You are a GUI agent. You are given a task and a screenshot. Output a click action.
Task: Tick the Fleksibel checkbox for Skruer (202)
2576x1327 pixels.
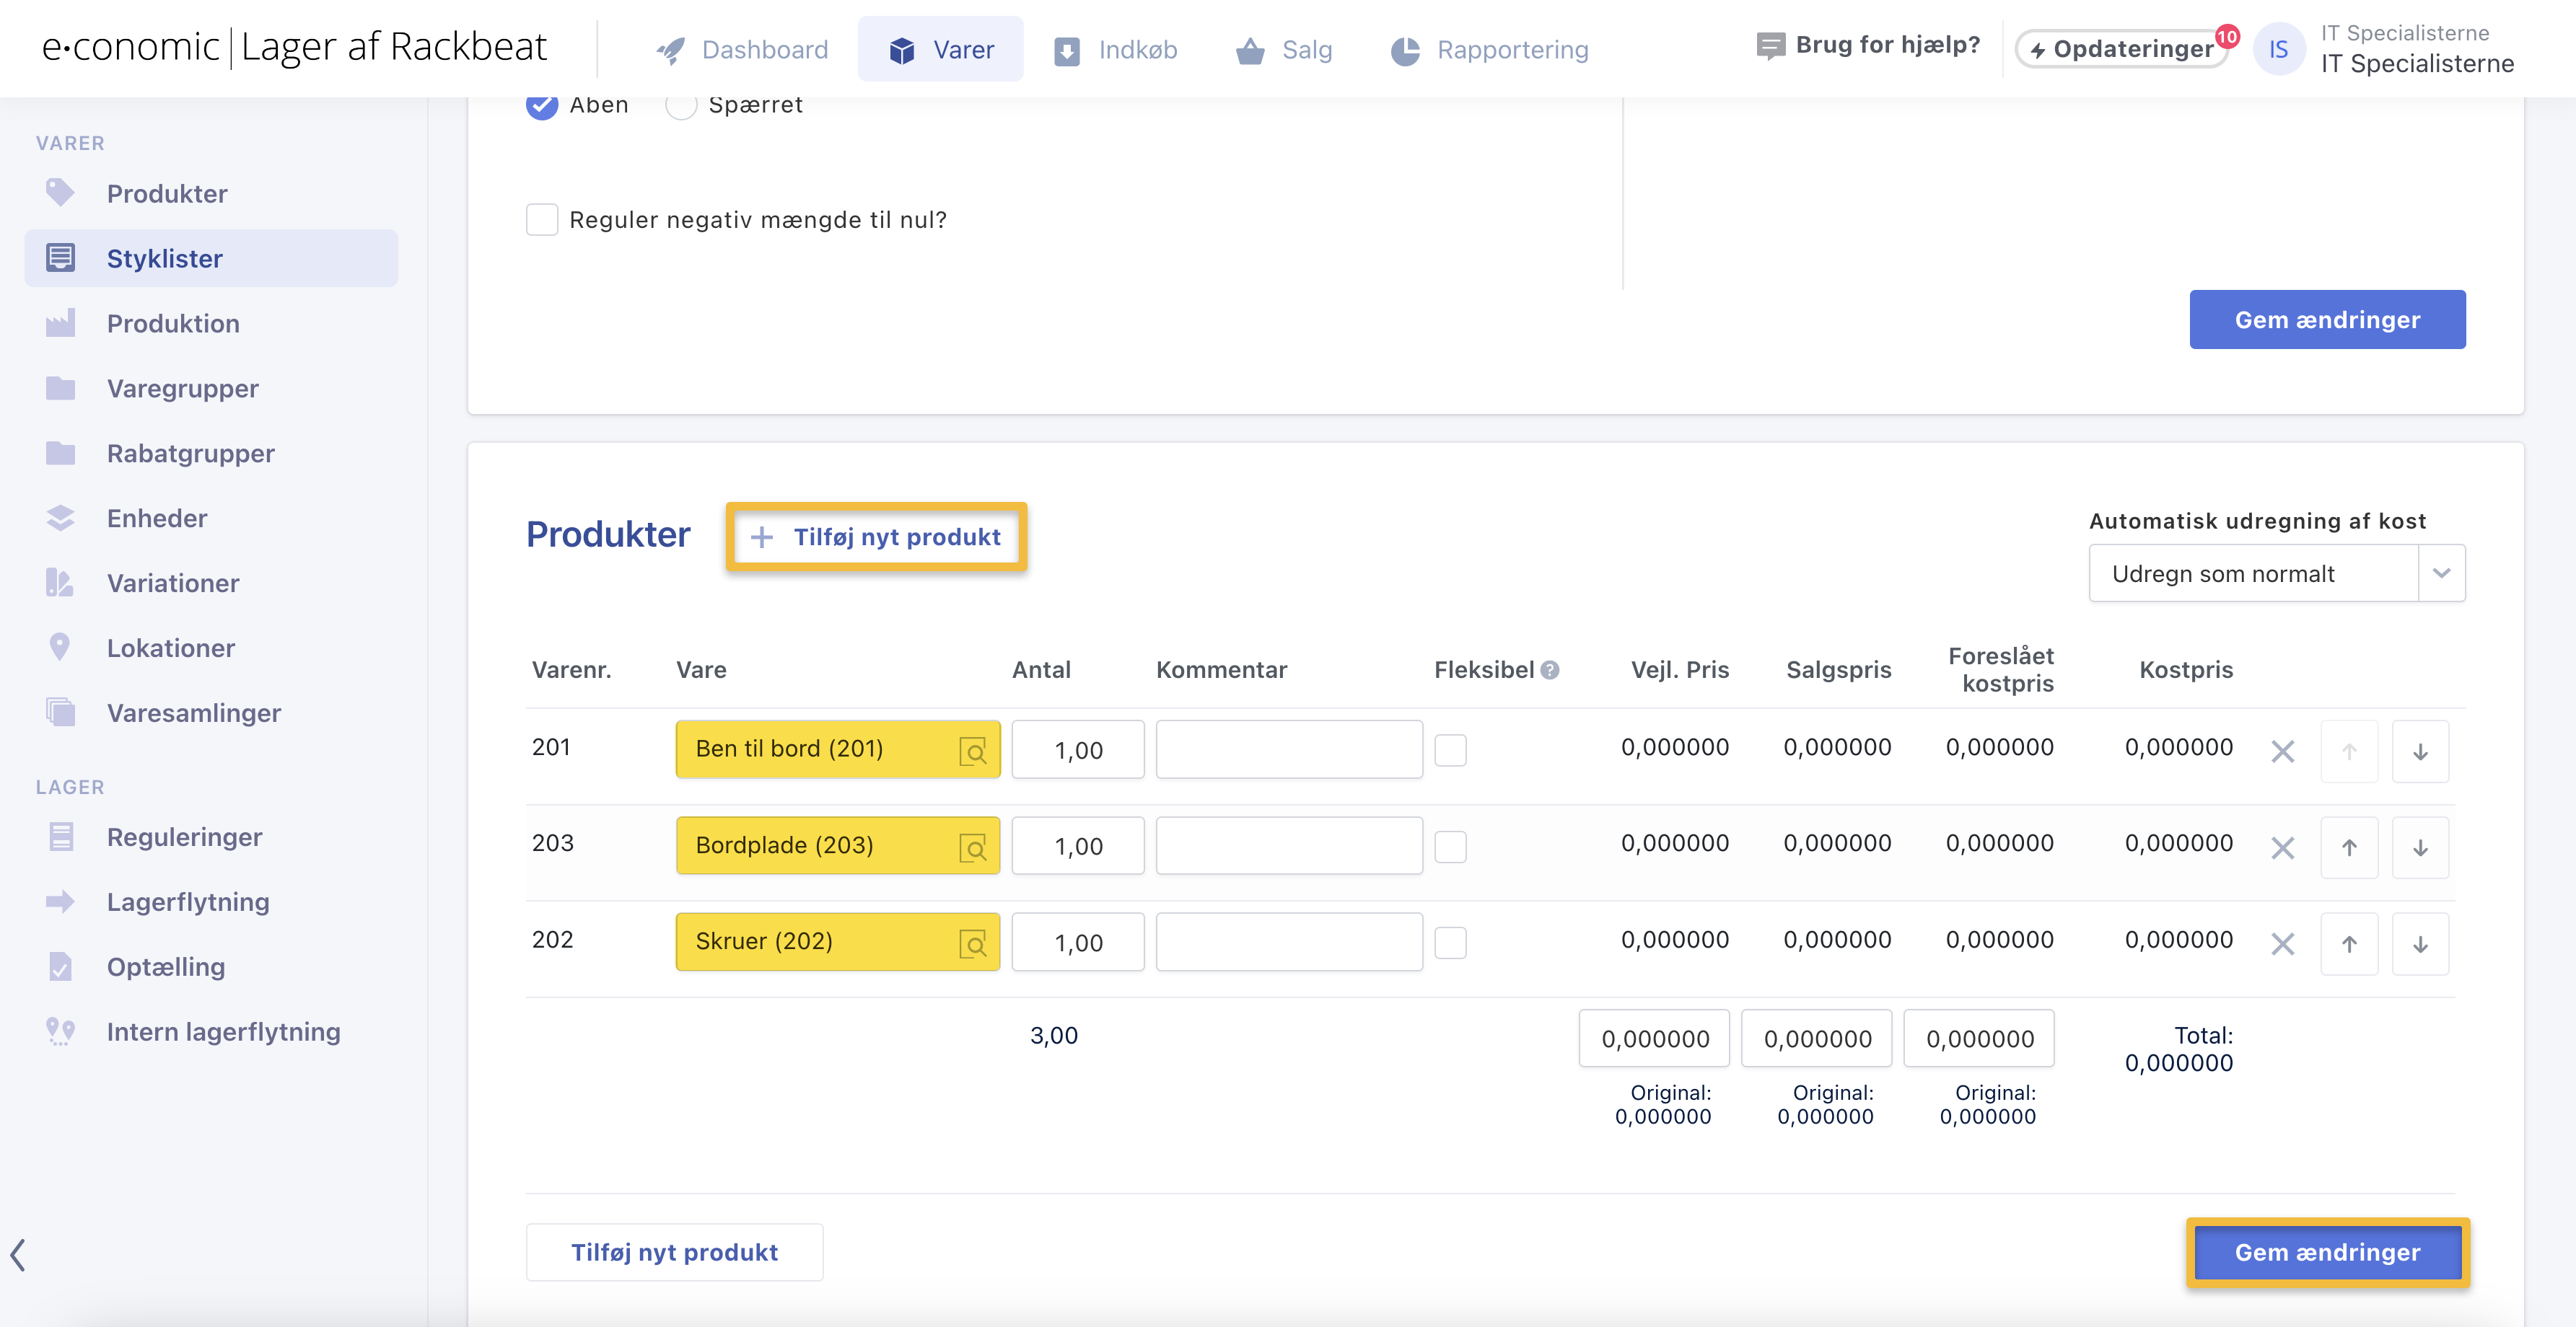coord(1450,943)
